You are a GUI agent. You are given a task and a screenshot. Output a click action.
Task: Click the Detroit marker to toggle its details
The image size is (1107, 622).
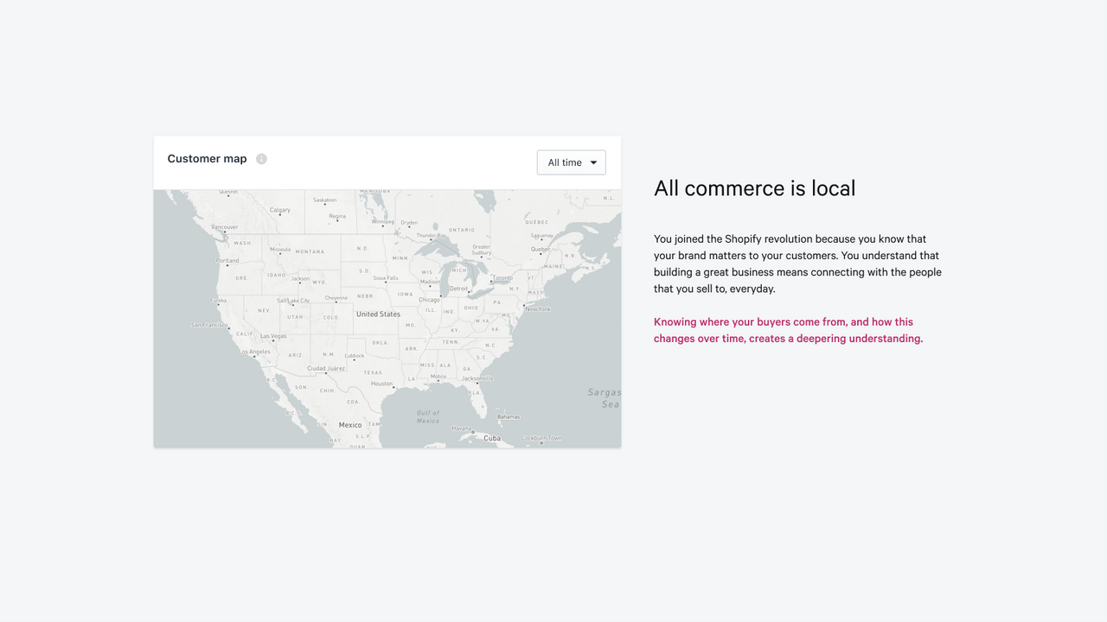[x=469, y=290]
